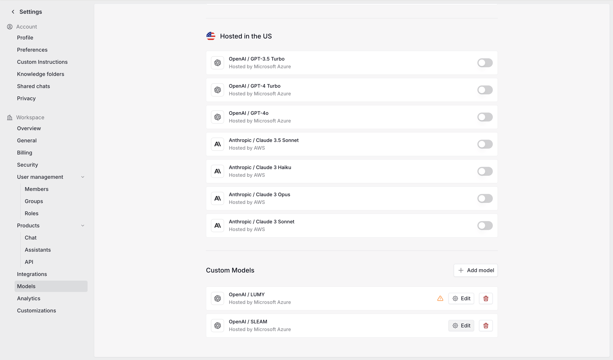Click the US flag icon in section header

click(x=211, y=36)
